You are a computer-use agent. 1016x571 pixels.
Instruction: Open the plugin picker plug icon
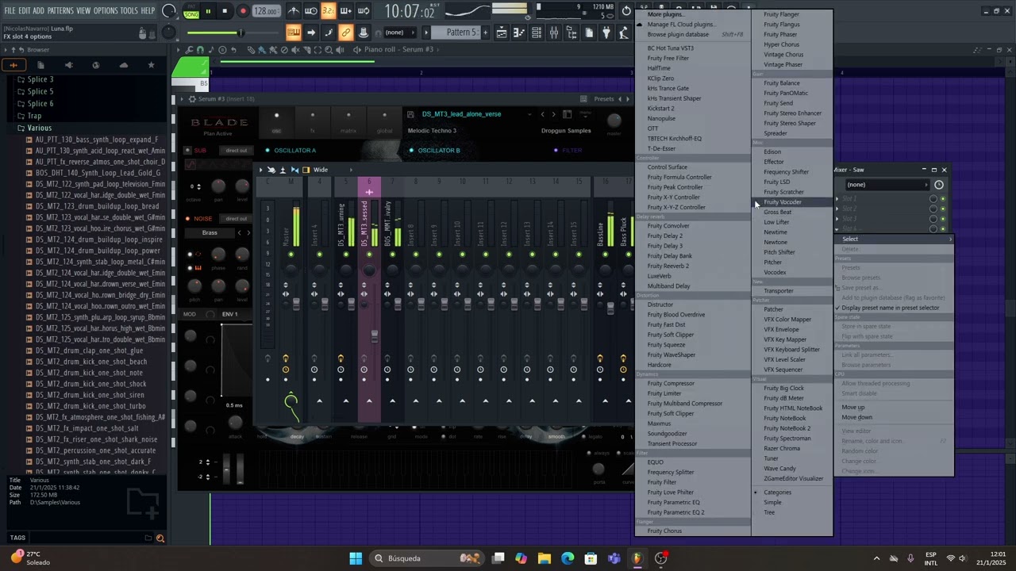pyautogui.click(x=606, y=33)
